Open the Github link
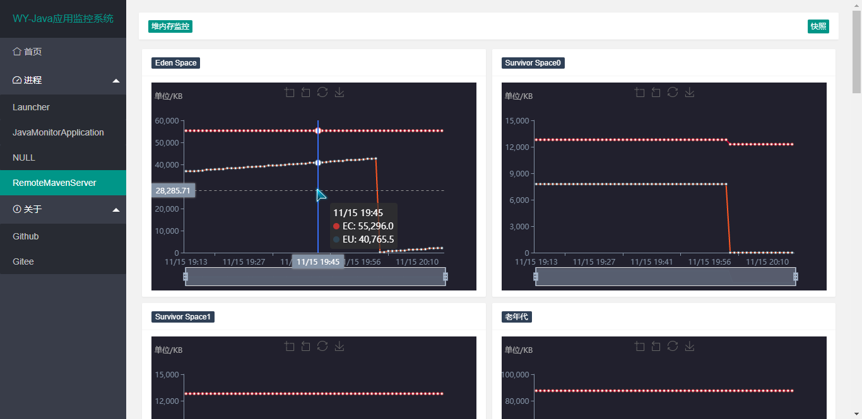Image resolution: width=862 pixels, height=419 pixels. click(63, 236)
